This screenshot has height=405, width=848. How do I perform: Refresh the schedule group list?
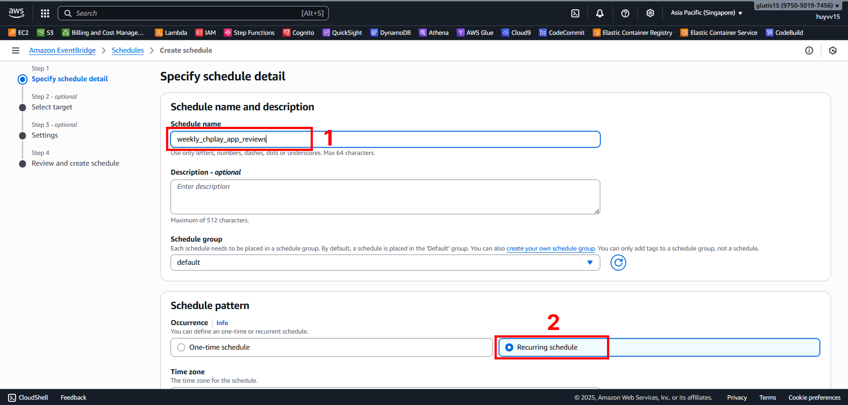point(618,263)
